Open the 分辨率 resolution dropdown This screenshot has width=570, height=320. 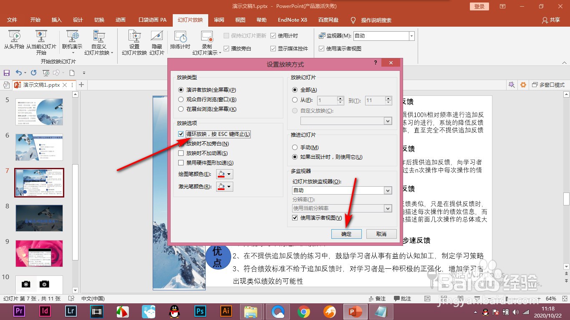(x=388, y=208)
